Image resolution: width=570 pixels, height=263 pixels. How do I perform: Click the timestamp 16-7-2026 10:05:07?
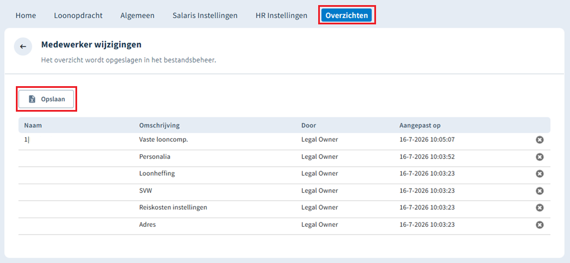point(427,139)
